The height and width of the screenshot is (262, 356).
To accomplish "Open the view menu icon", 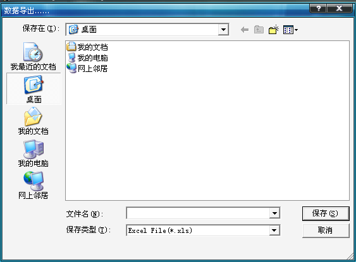I will [x=290, y=30].
